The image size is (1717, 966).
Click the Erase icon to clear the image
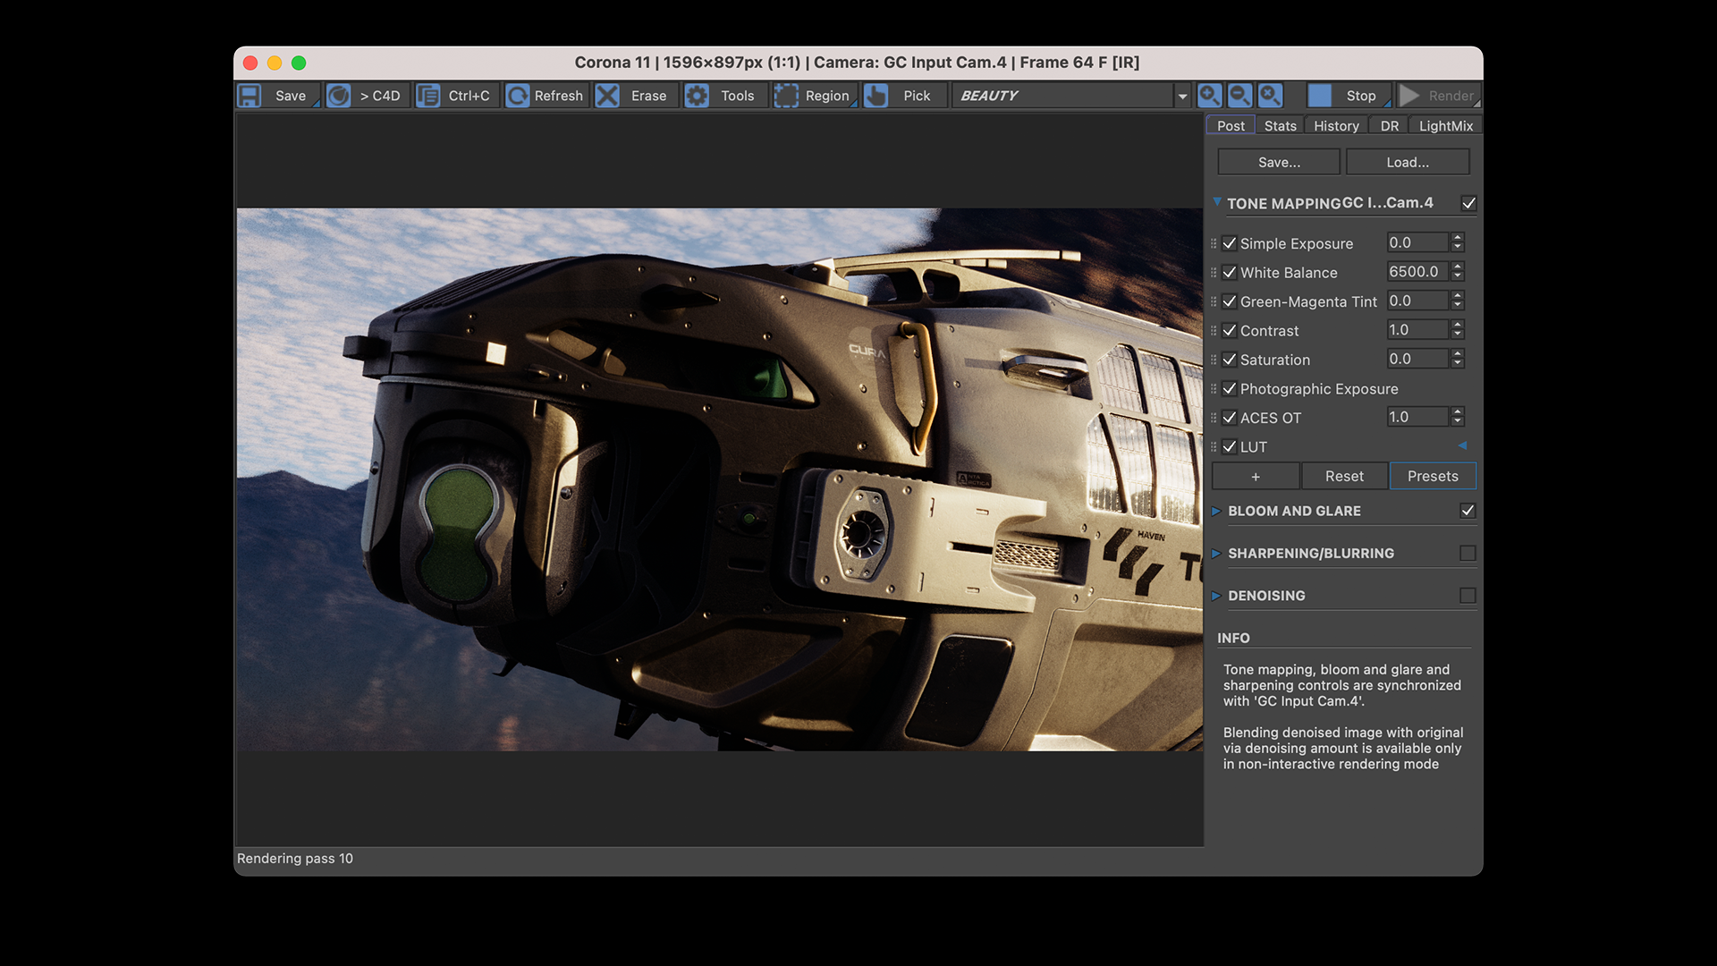tap(606, 95)
